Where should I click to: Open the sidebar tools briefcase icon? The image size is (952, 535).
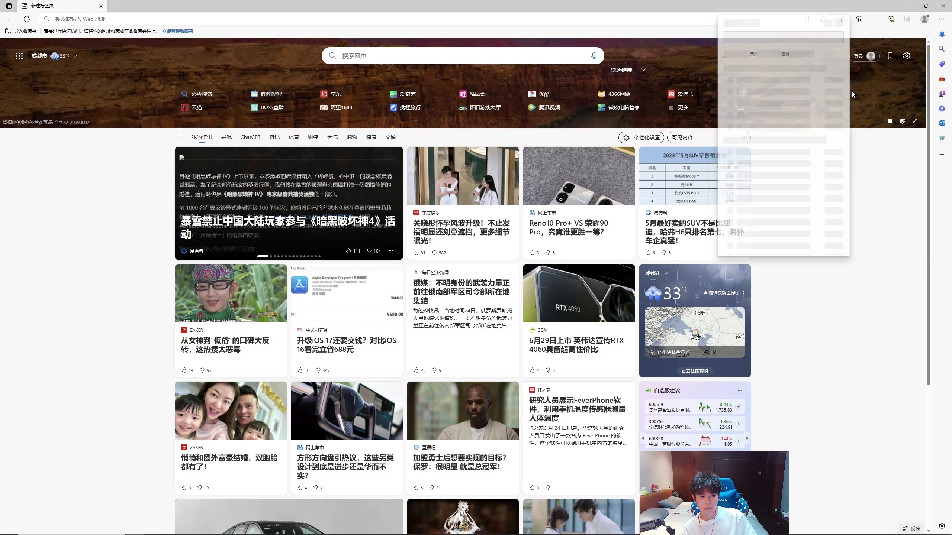click(942, 79)
